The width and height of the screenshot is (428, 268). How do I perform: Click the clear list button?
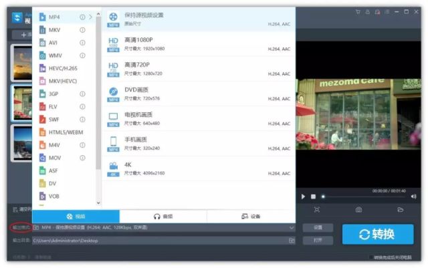(22, 210)
